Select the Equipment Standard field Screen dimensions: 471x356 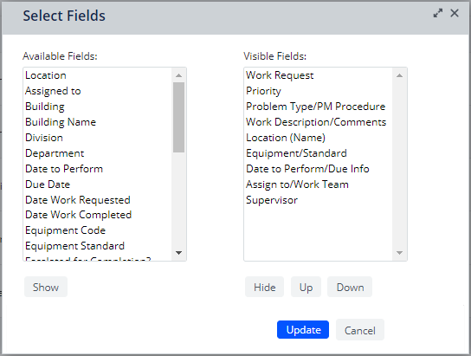pos(98,246)
